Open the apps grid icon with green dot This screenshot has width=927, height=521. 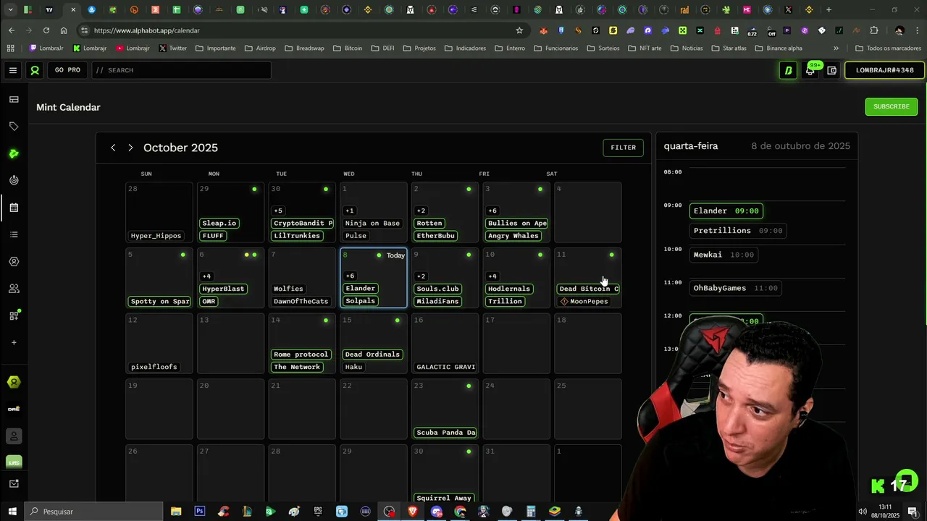(14, 315)
